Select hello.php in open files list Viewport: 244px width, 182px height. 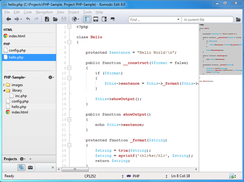pyautogui.click(x=29, y=57)
